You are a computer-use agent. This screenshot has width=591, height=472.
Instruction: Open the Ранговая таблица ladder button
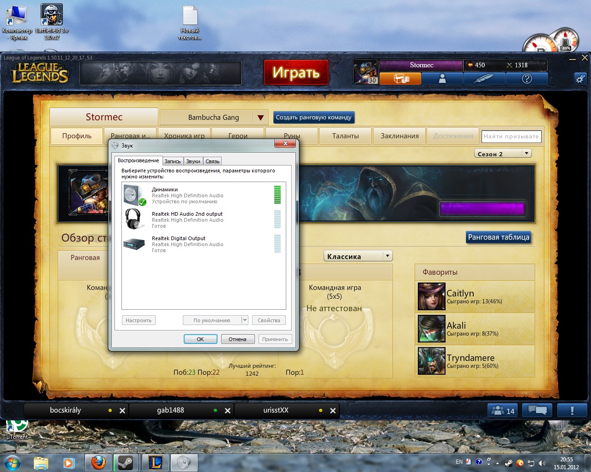click(499, 237)
